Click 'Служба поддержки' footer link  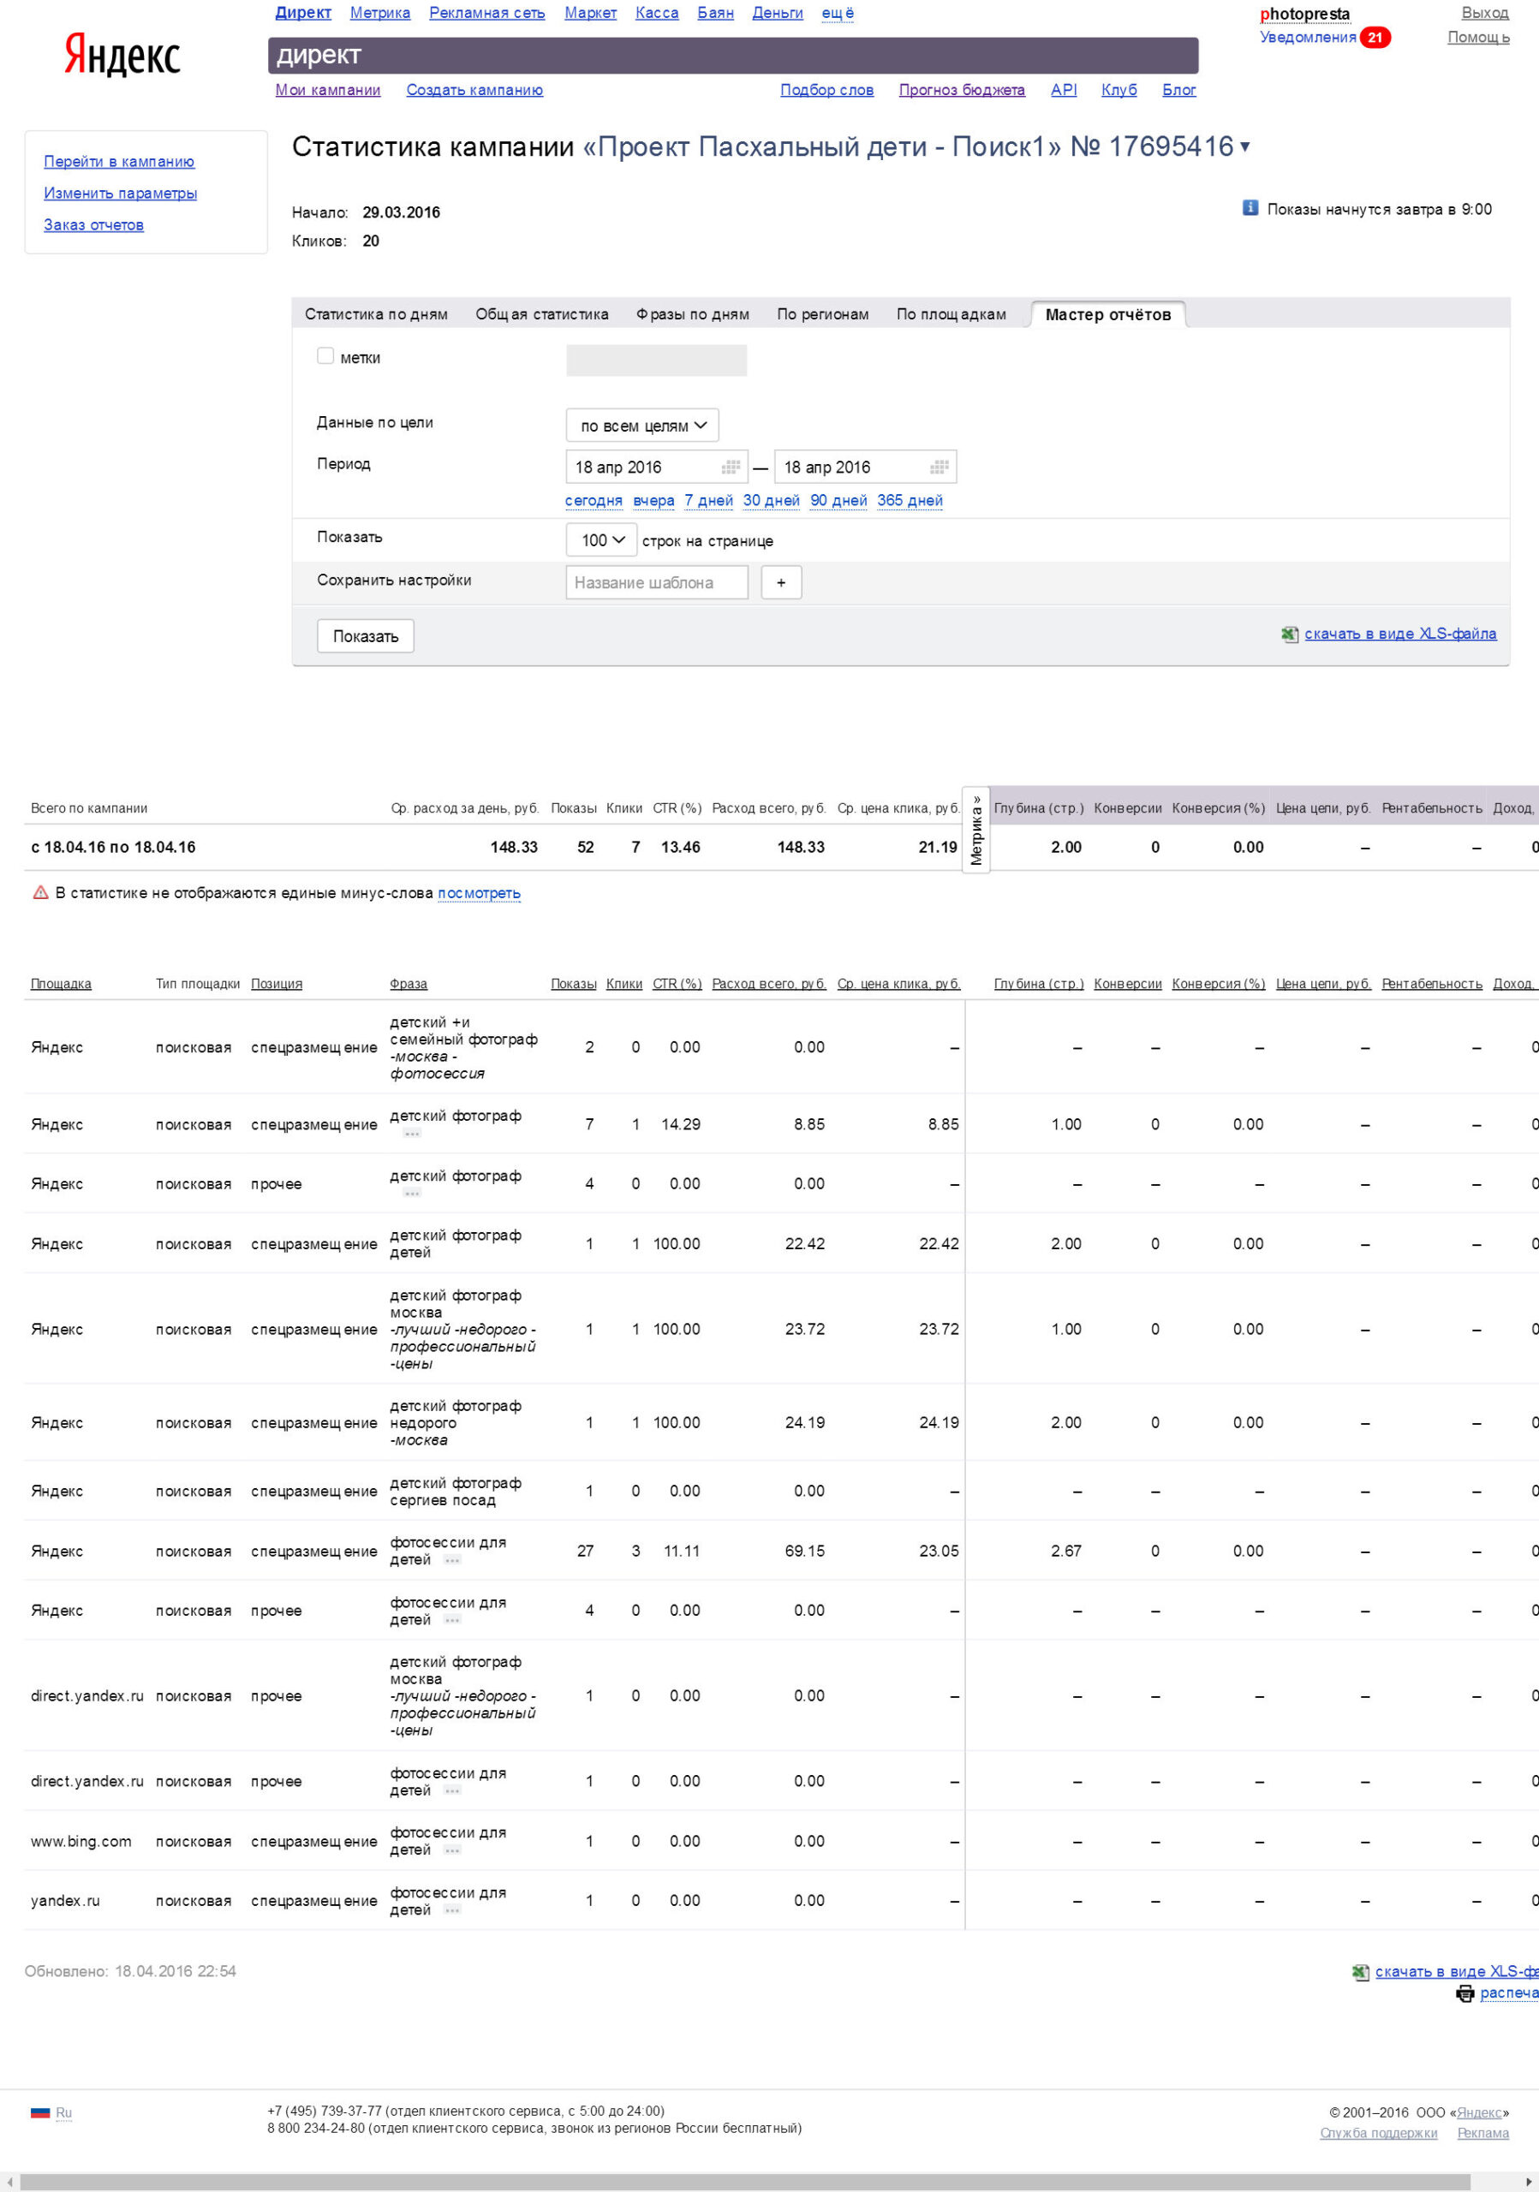[1379, 2133]
